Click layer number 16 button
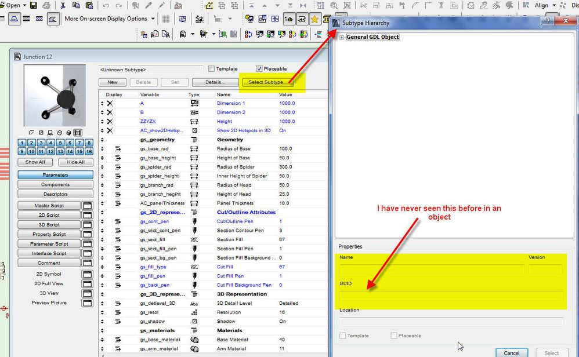The image size is (579, 357). point(89,151)
